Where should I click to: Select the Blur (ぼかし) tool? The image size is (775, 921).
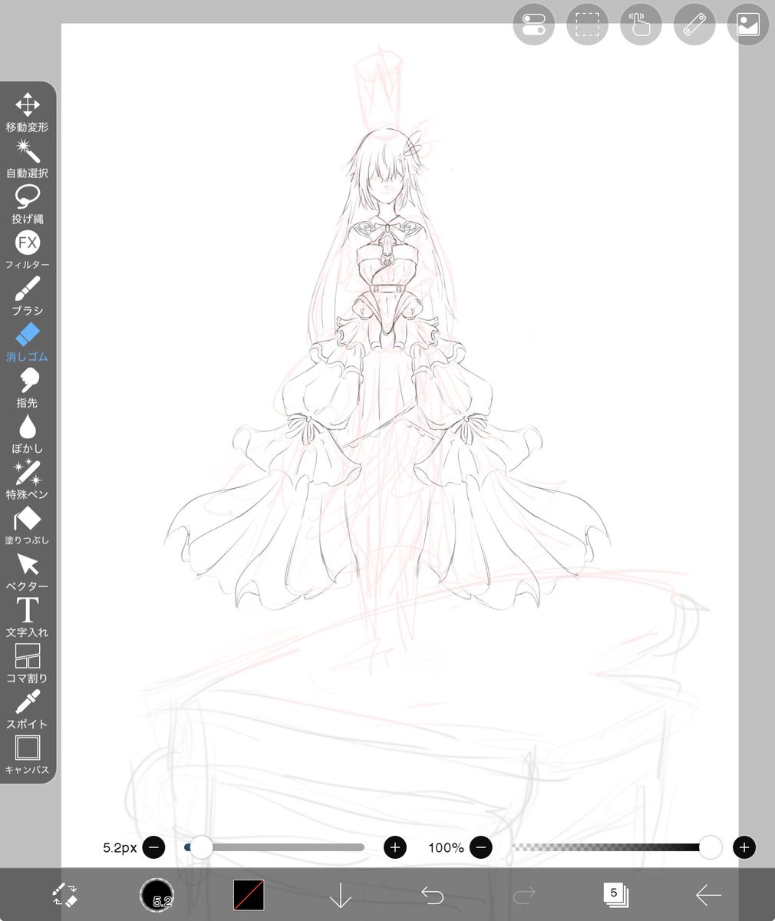(x=28, y=434)
